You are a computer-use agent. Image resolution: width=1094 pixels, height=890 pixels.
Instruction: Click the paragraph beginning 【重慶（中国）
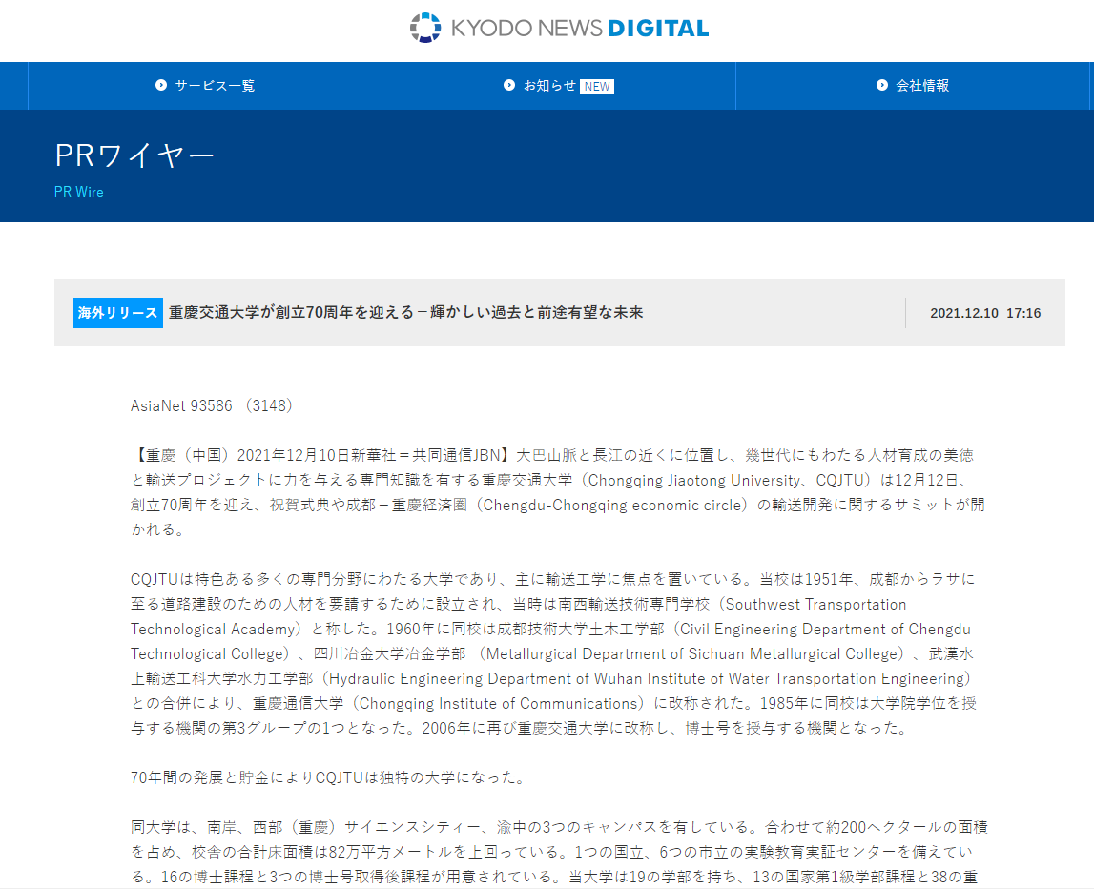click(x=558, y=492)
